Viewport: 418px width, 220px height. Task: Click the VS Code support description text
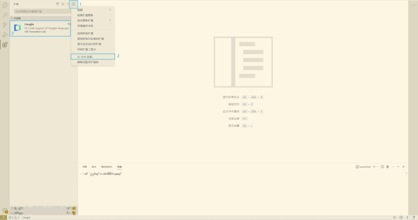47,28
